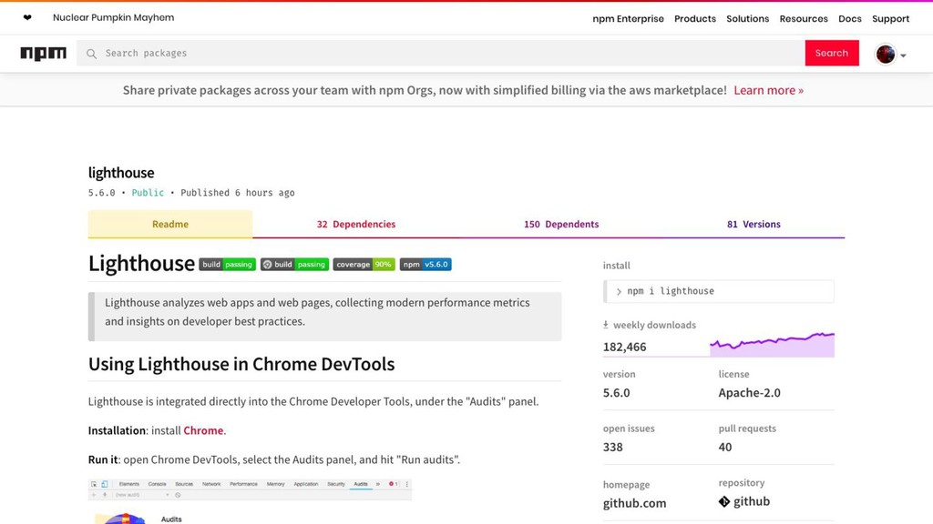Select the Readme tab
The image size is (933, 524).
170,224
